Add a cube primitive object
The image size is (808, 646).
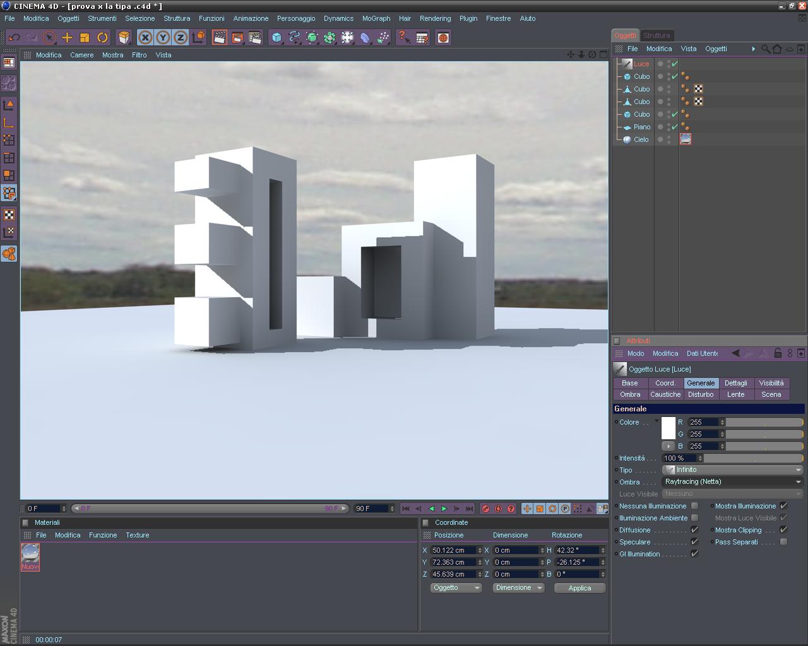click(x=276, y=38)
